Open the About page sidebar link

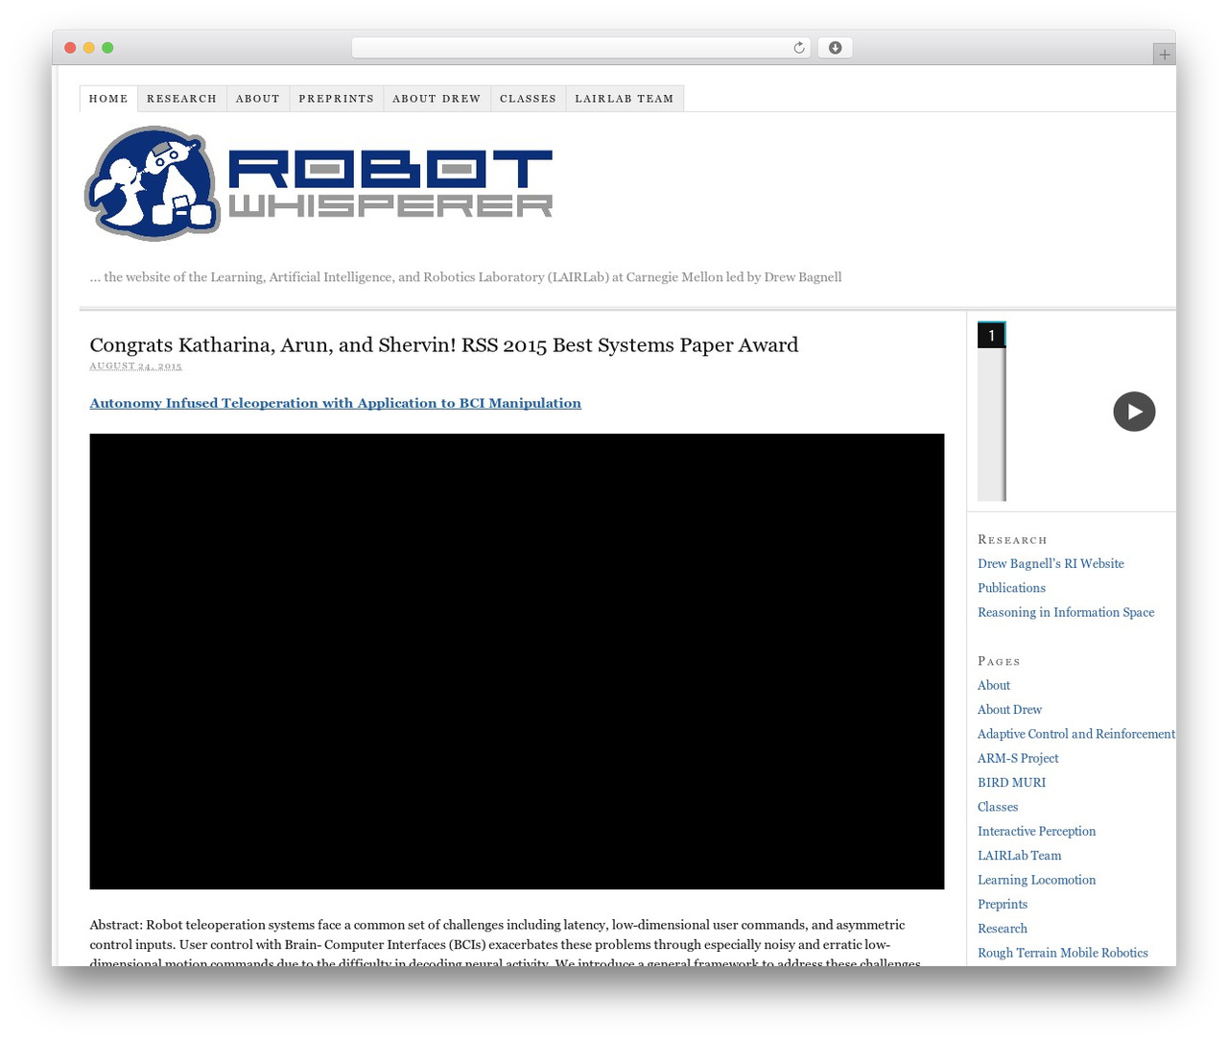(994, 685)
